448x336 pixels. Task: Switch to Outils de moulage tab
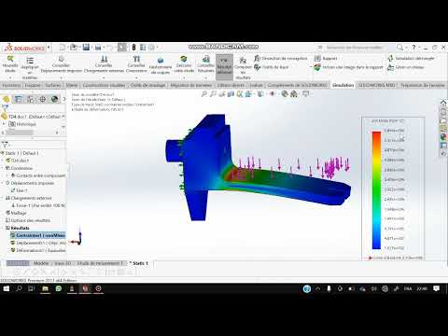(x=147, y=85)
